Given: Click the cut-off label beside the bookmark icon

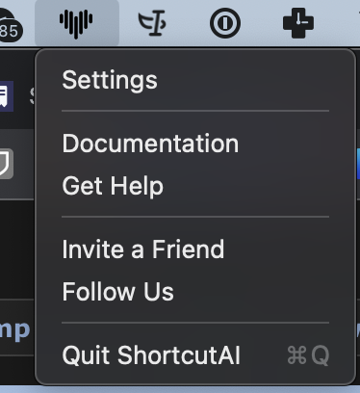Looking at the screenshot, I should tap(32, 96).
